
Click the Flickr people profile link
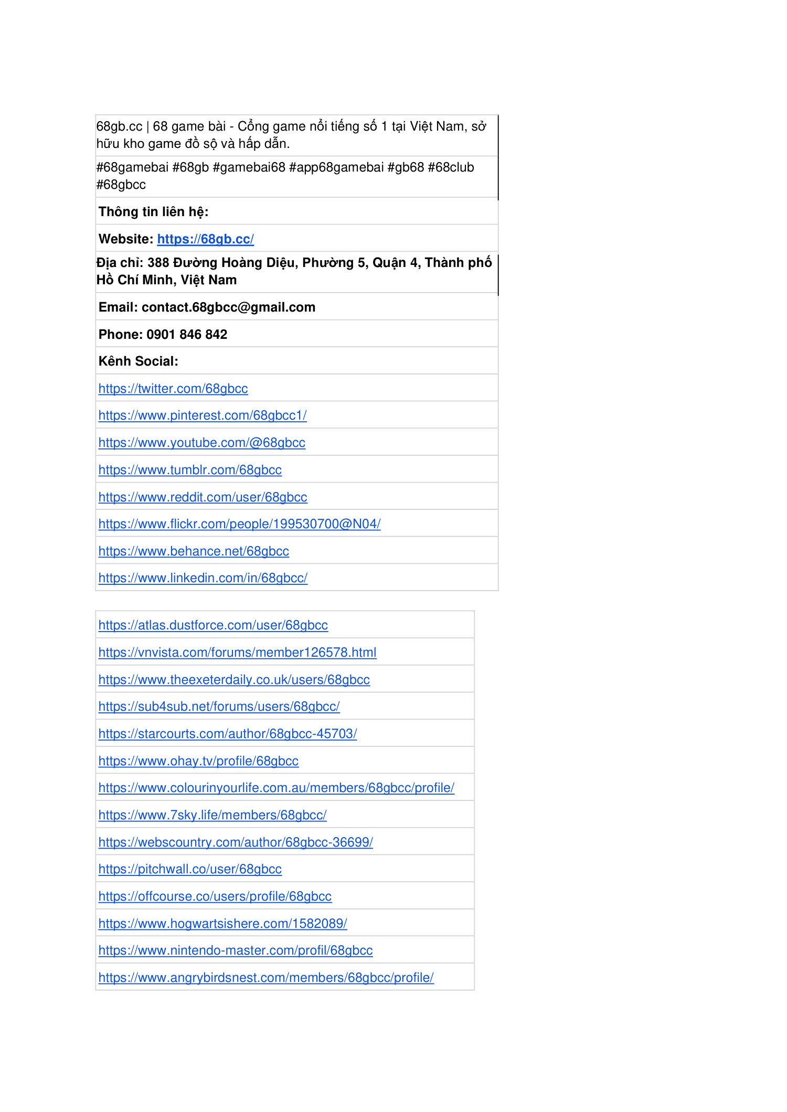239,524
